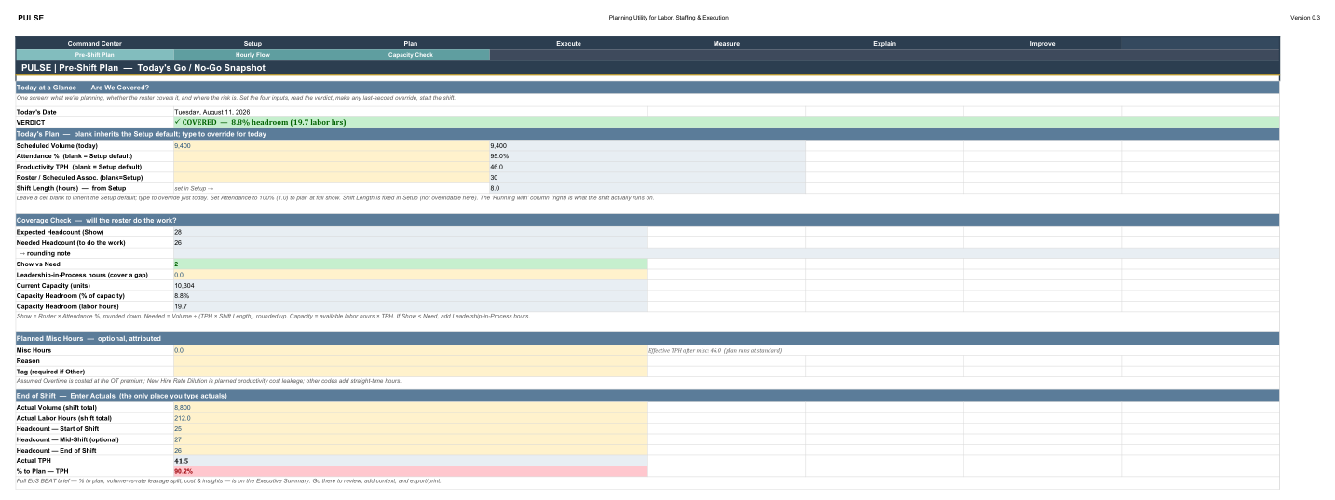The height and width of the screenshot is (500, 1335).
Task: Click the Headcount Start of Shift input
Action: click(410, 429)
